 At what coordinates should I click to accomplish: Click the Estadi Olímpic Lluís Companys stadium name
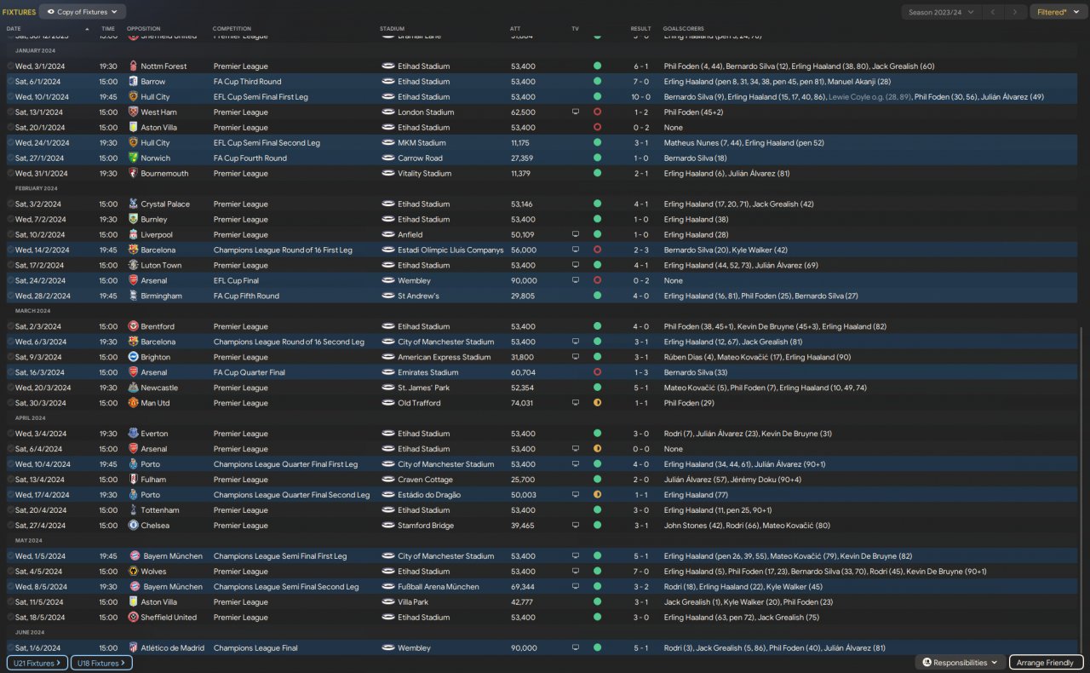451,250
